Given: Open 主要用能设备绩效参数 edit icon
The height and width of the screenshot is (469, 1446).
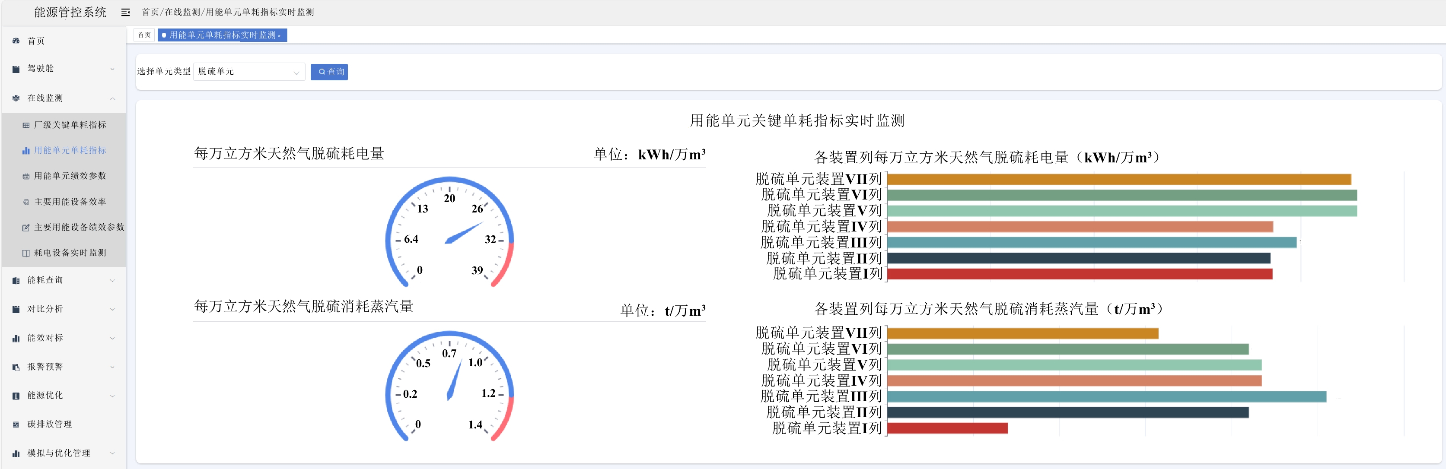Looking at the screenshot, I should click(26, 228).
